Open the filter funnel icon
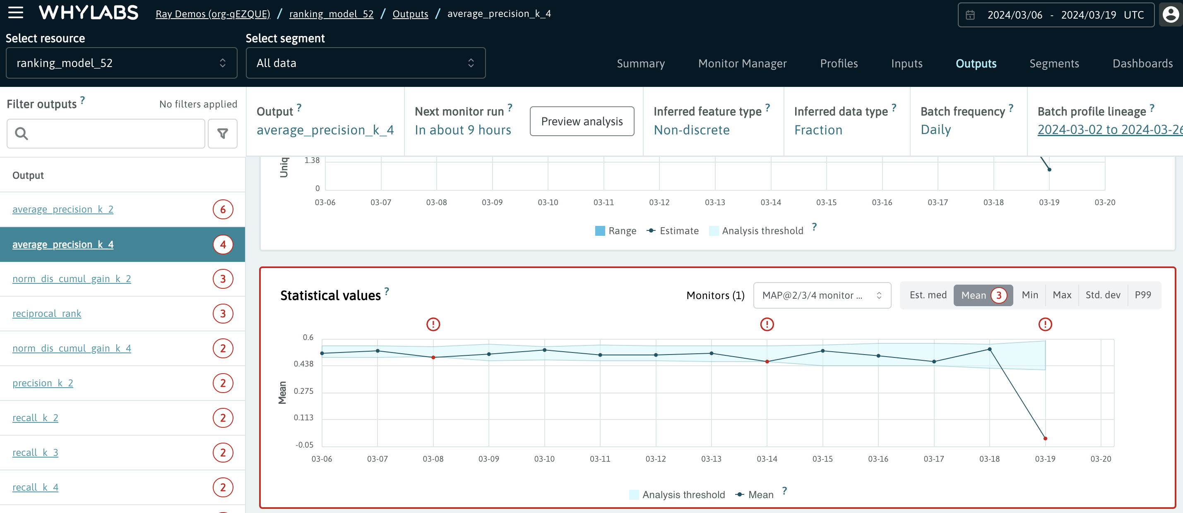The width and height of the screenshot is (1183, 513). [222, 133]
